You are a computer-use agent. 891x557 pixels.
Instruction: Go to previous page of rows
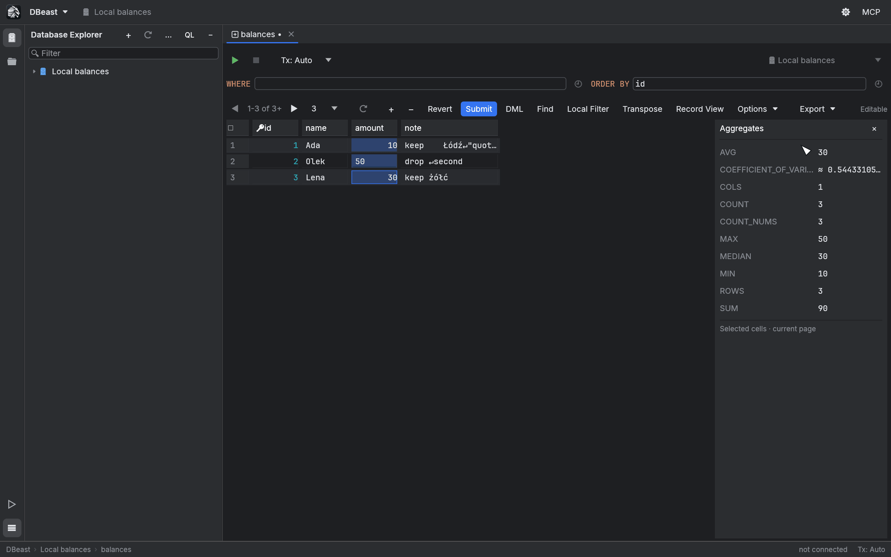[x=235, y=109]
